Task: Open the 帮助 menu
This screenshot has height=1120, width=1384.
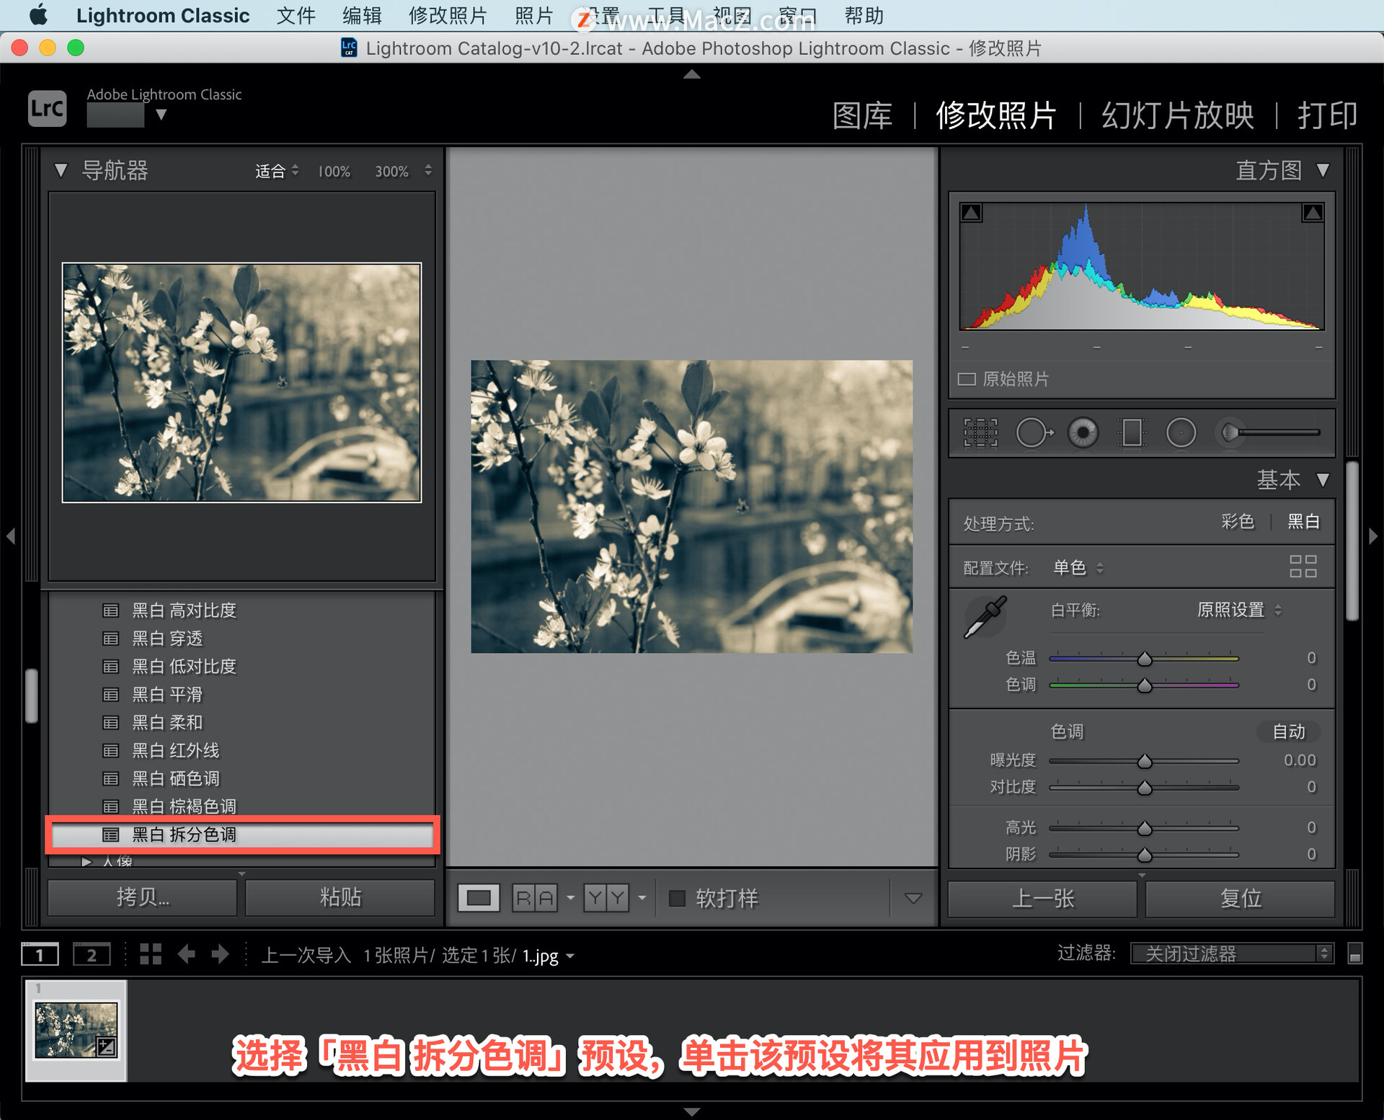Action: pos(864,15)
